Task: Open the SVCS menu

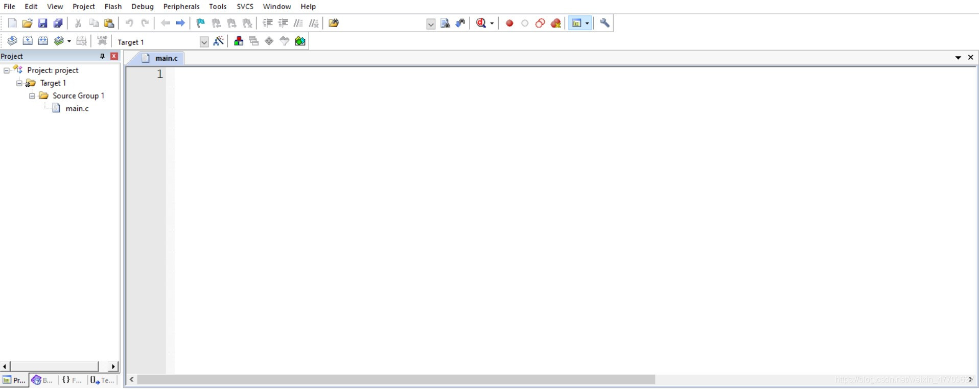Action: [245, 7]
